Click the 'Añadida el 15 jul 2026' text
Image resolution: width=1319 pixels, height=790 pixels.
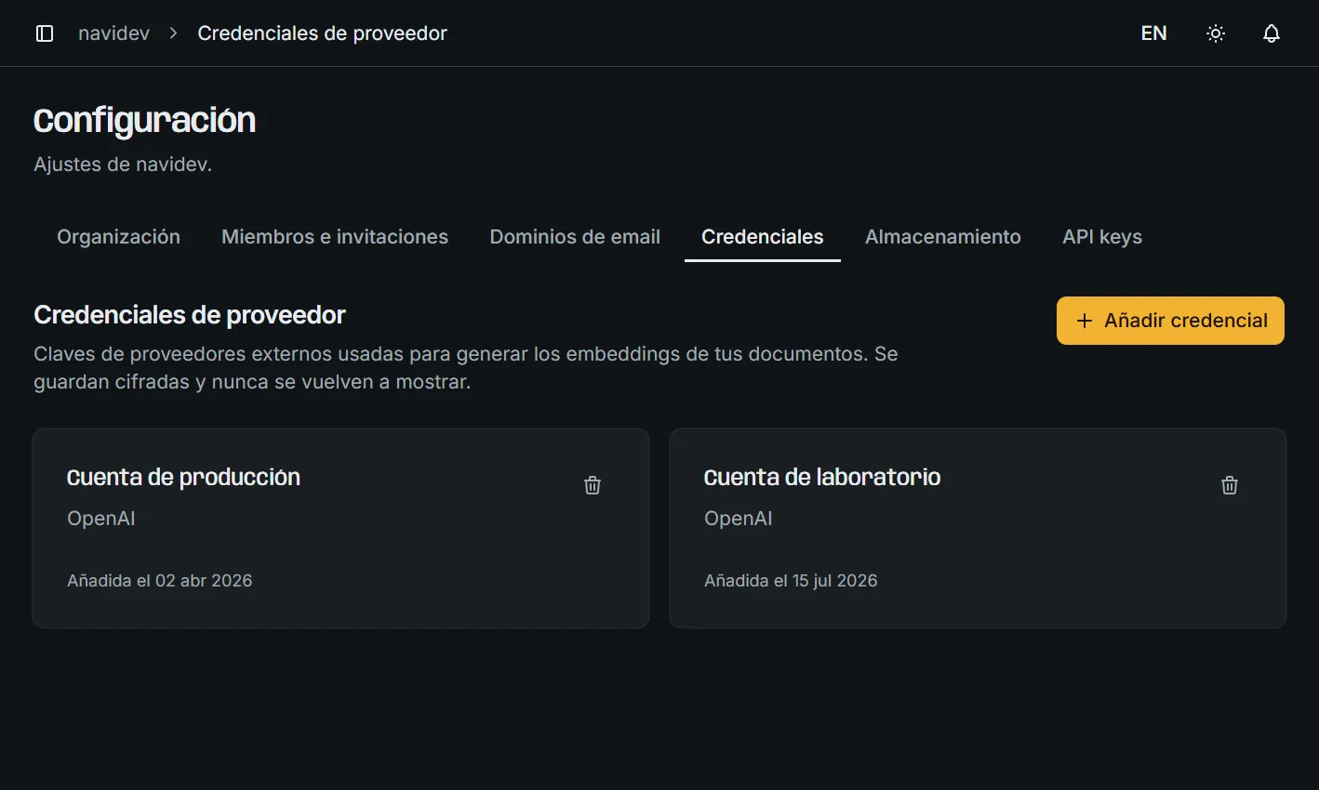pos(791,581)
